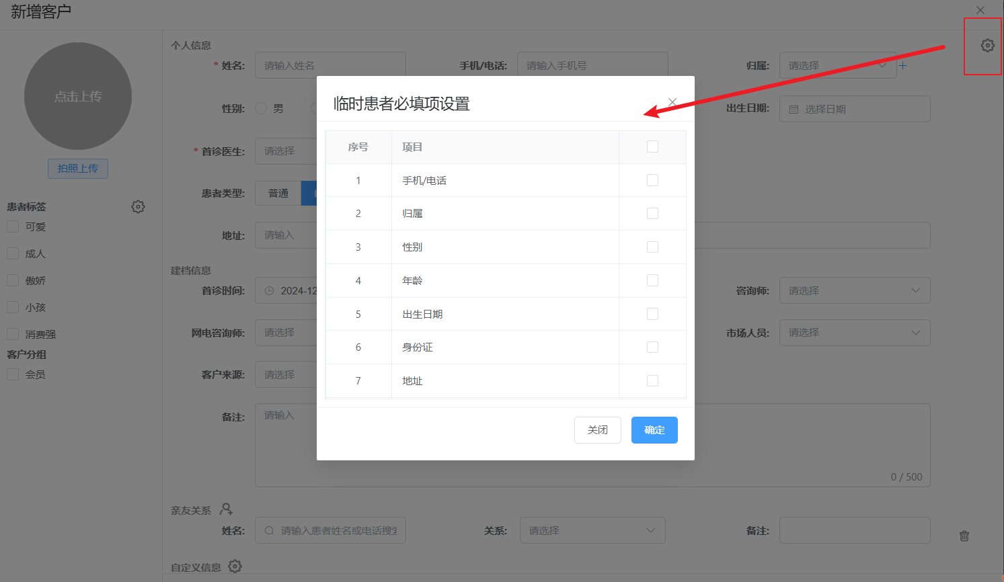Open custom info settings gear
This screenshot has height=582, width=1004.
tap(235, 567)
